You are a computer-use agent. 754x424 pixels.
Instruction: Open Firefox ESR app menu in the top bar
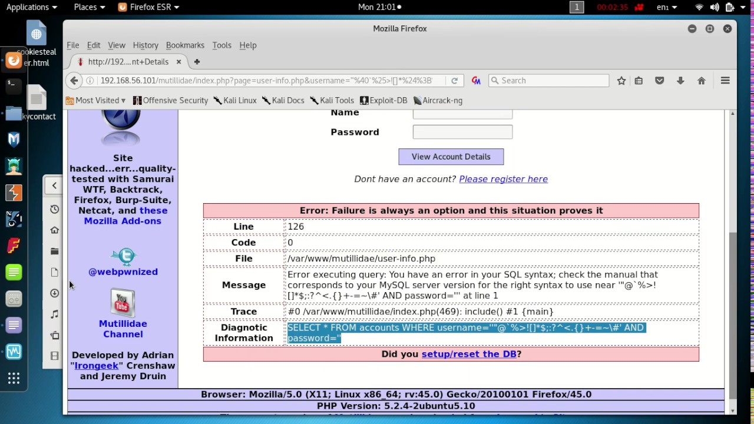click(x=148, y=7)
